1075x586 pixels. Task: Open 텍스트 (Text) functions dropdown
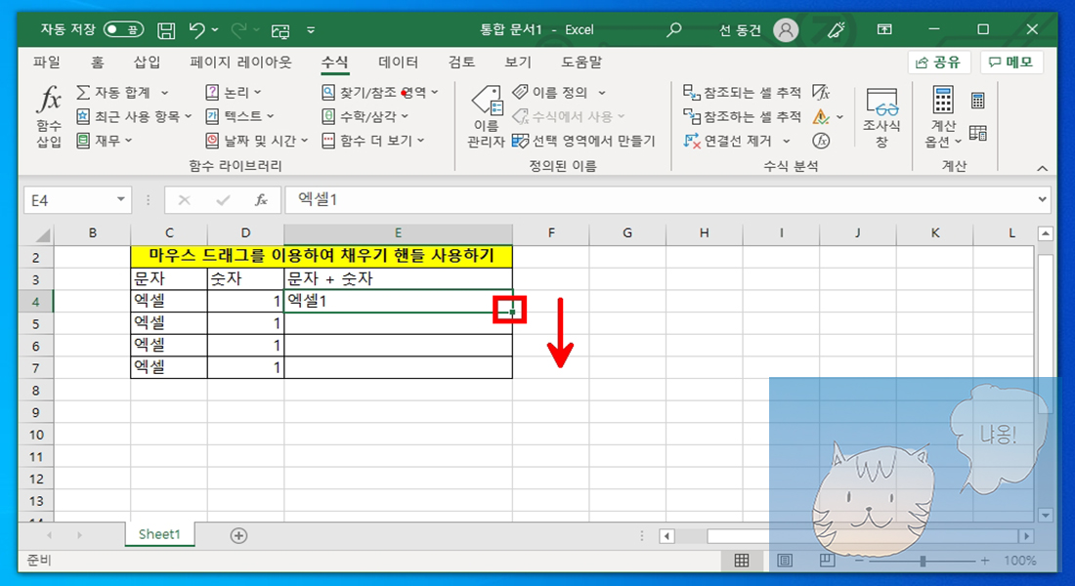pyautogui.click(x=240, y=116)
